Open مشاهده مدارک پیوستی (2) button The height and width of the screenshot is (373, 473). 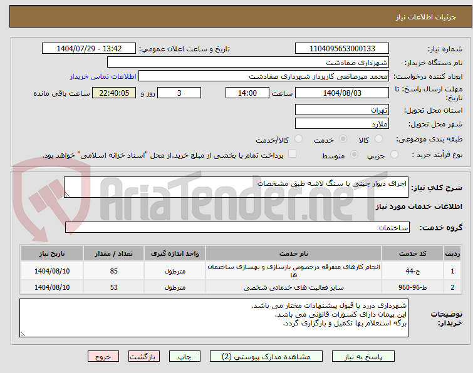click(266, 357)
